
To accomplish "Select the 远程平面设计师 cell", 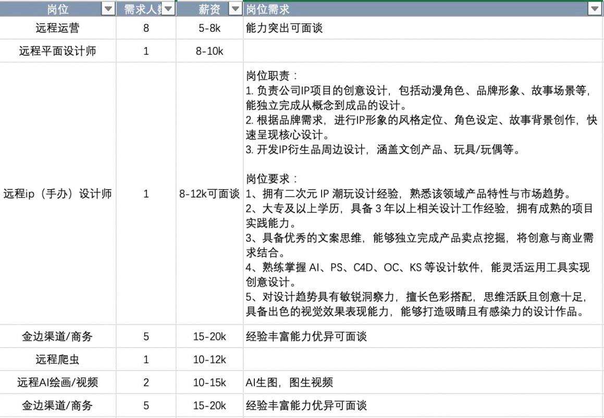I will click(58, 51).
